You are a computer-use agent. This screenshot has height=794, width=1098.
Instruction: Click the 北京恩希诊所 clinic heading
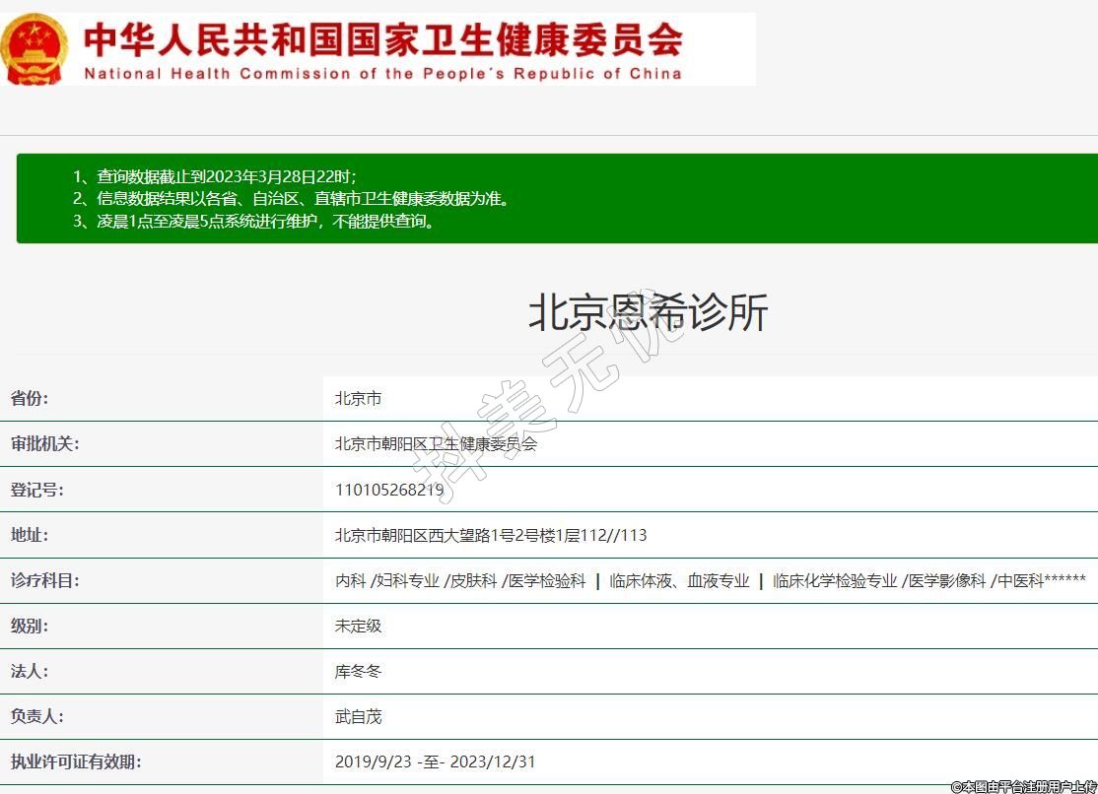[648, 313]
